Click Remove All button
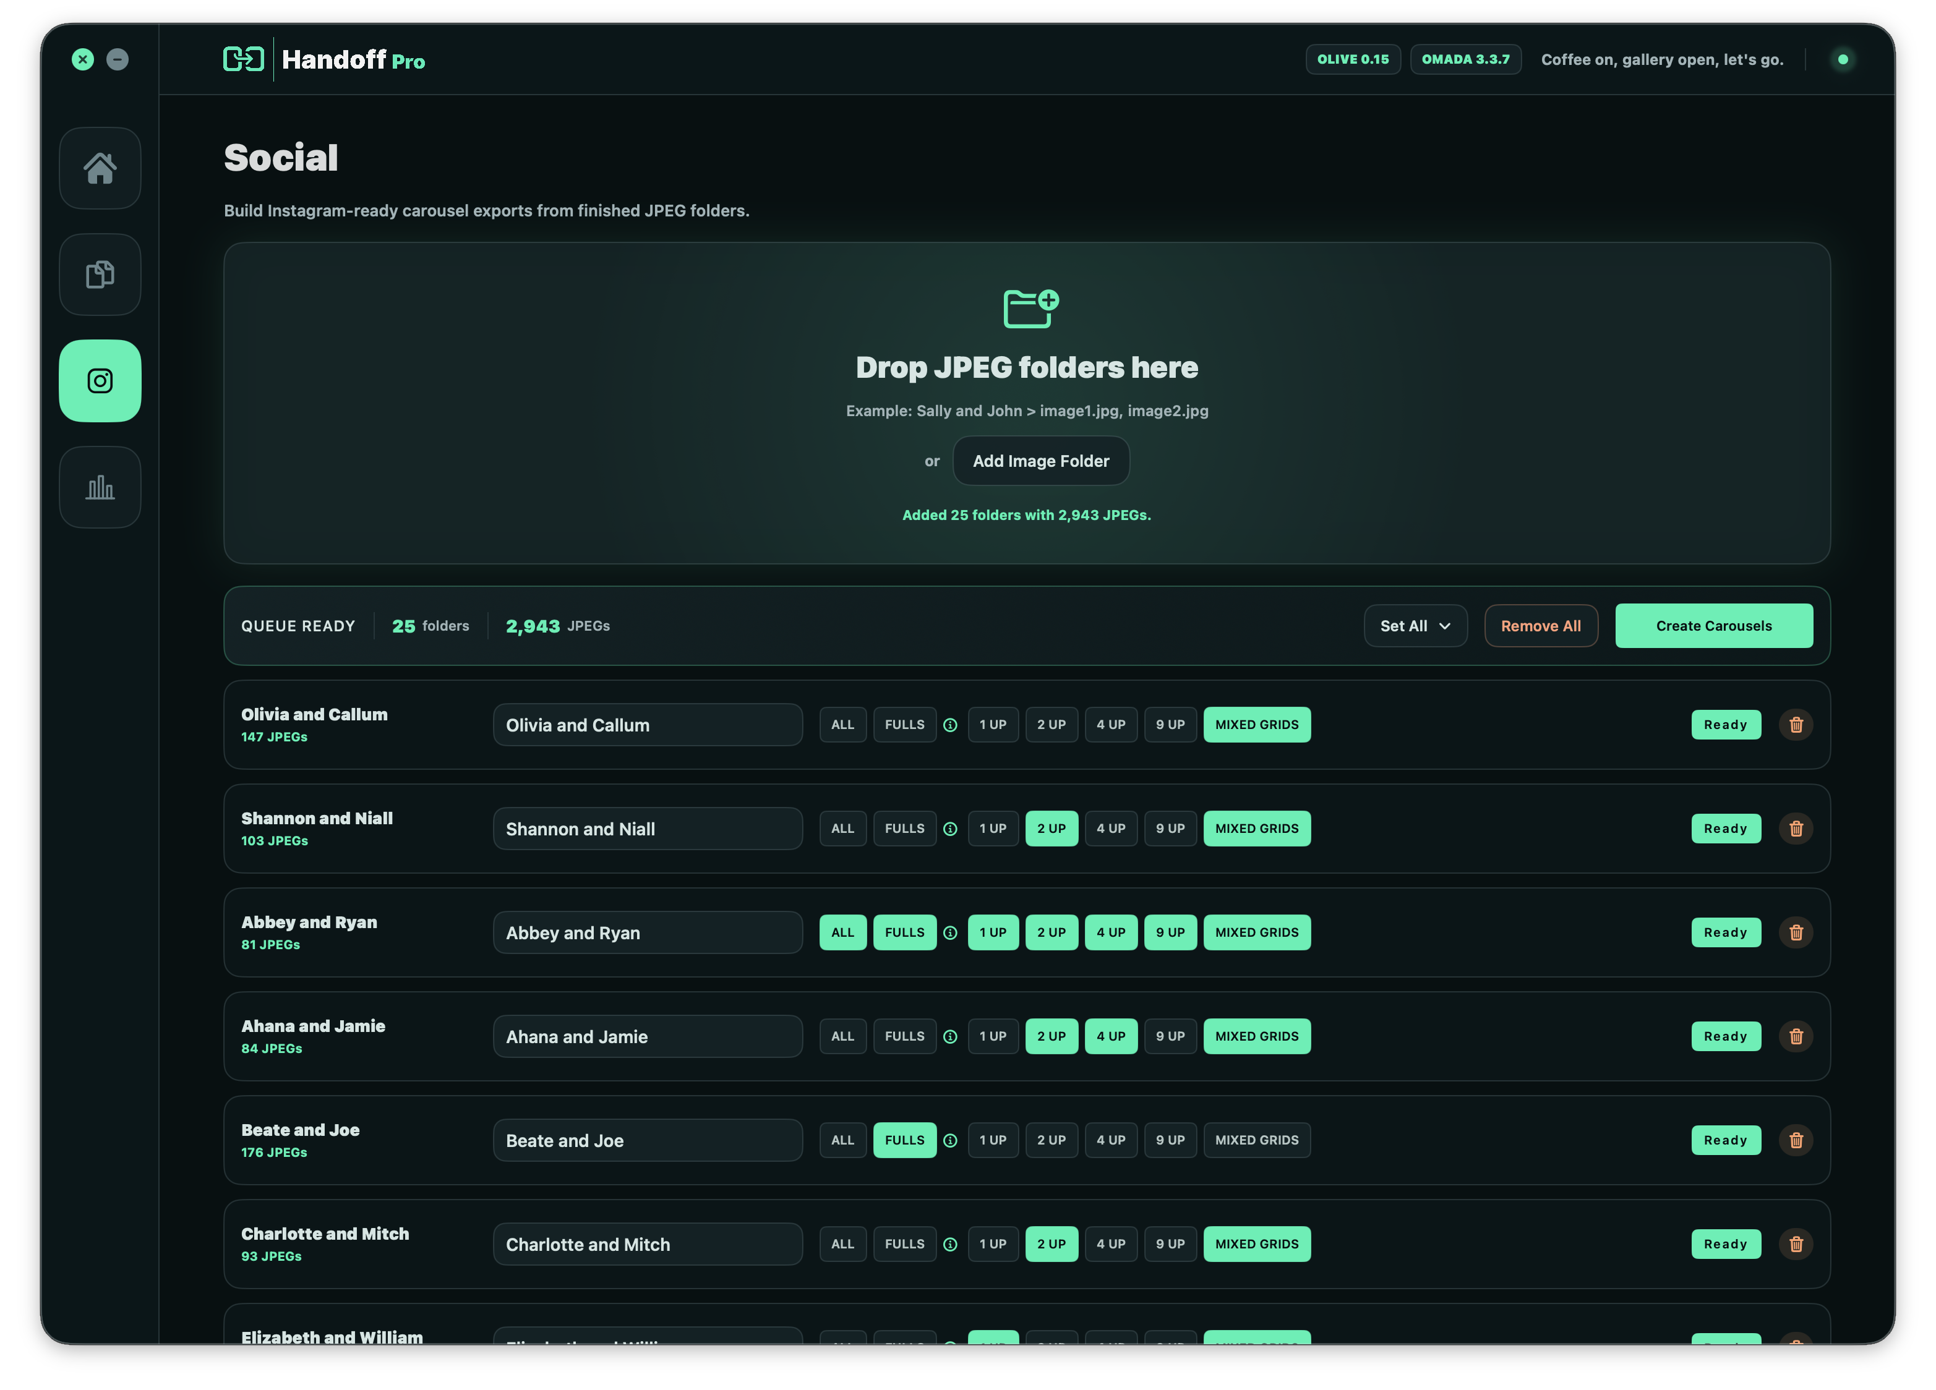Screen dimensions: 1936x1390 1540,626
